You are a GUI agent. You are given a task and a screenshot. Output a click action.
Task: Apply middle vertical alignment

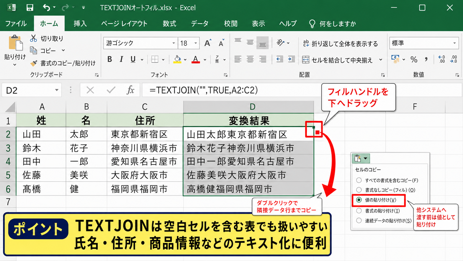coord(250,42)
